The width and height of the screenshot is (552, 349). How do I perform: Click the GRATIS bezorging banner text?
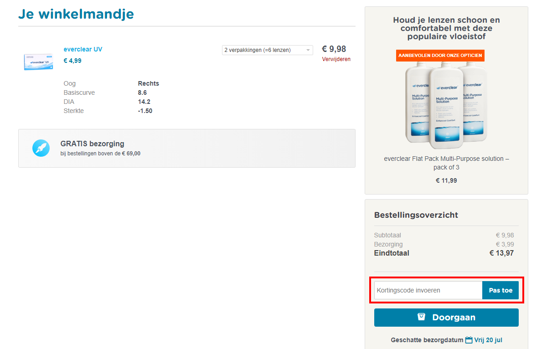pyautogui.click(x=93, y=144)
